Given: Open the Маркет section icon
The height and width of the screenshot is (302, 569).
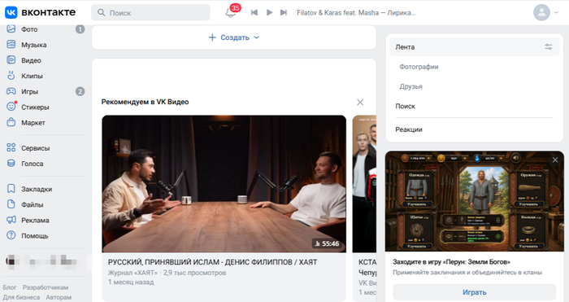Looking at the screenshot, I should pos(11,122).
